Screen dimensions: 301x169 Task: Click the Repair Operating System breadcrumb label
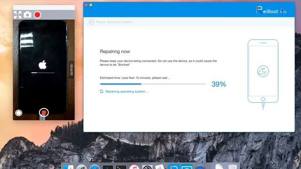point(114,22)
